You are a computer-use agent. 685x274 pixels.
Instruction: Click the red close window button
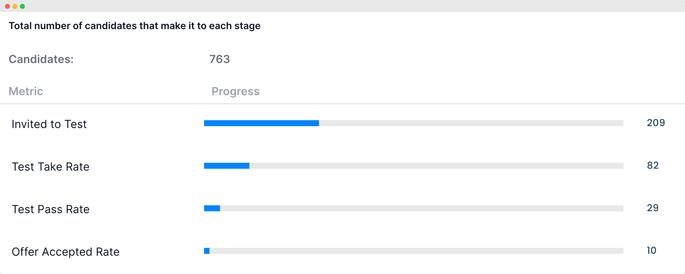pyautogui.click(x=7, y=6)
